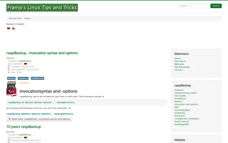Open the 10 years raspiBackup article

[24, 127]
